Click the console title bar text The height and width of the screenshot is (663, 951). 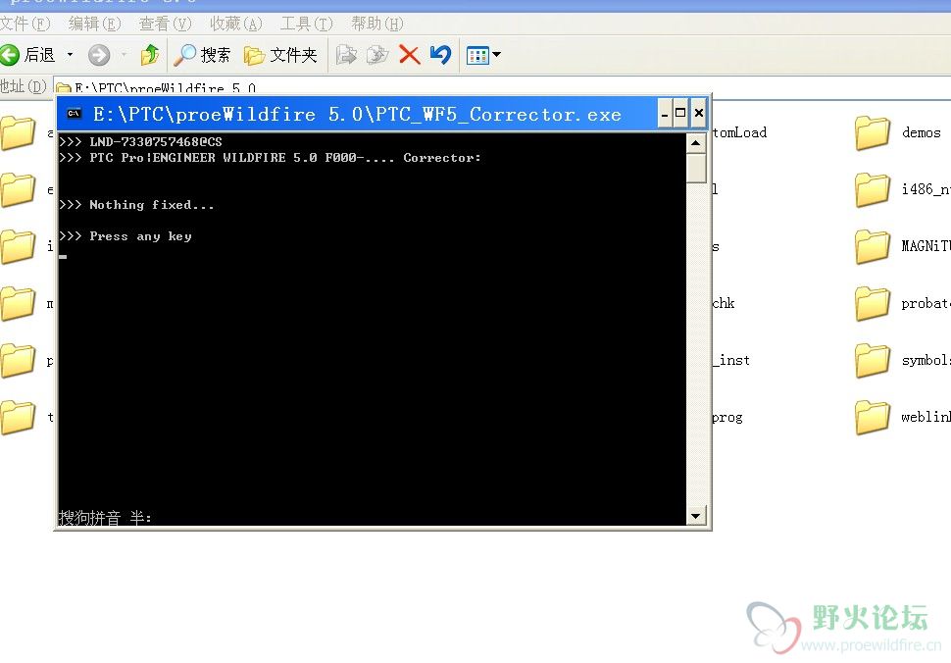[357, 114]
